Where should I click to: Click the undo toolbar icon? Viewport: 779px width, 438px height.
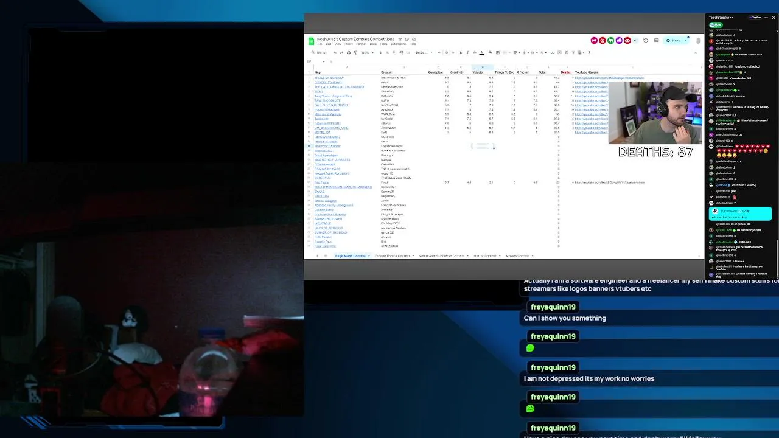(x=335, y=52)
